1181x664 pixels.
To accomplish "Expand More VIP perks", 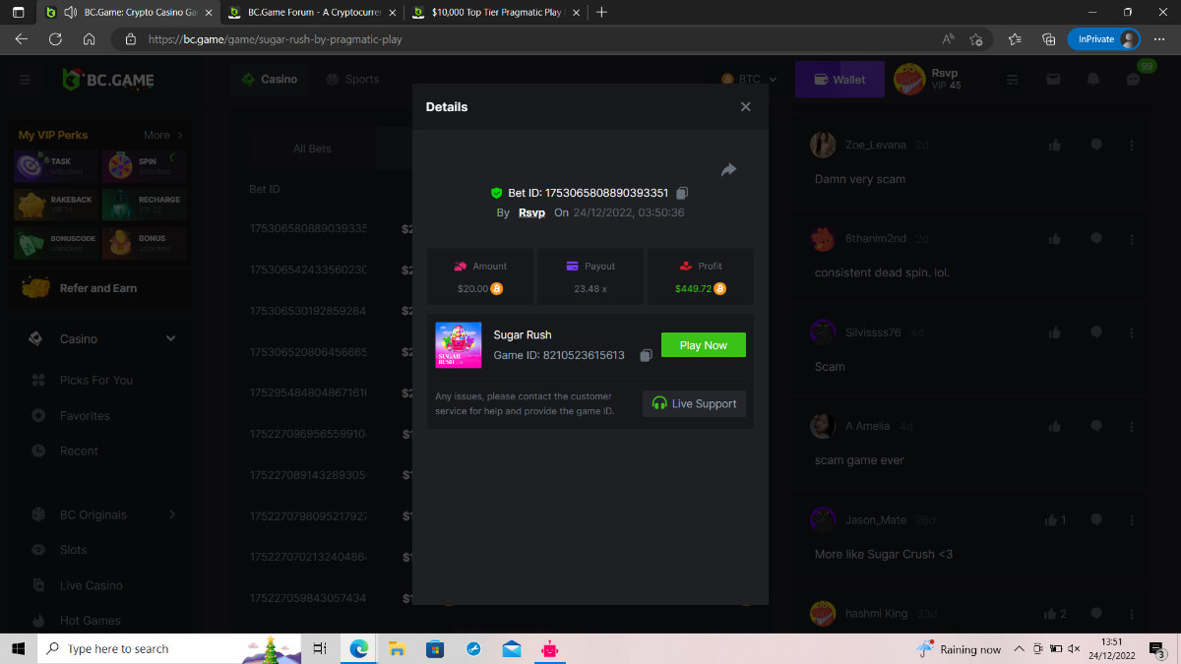I will pyautogui.click(x=162, y=135).
